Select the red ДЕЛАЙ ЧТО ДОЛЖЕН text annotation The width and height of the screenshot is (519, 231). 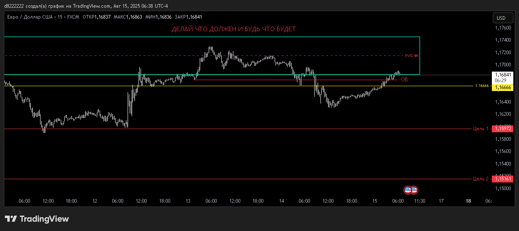(x=234, y=29)
